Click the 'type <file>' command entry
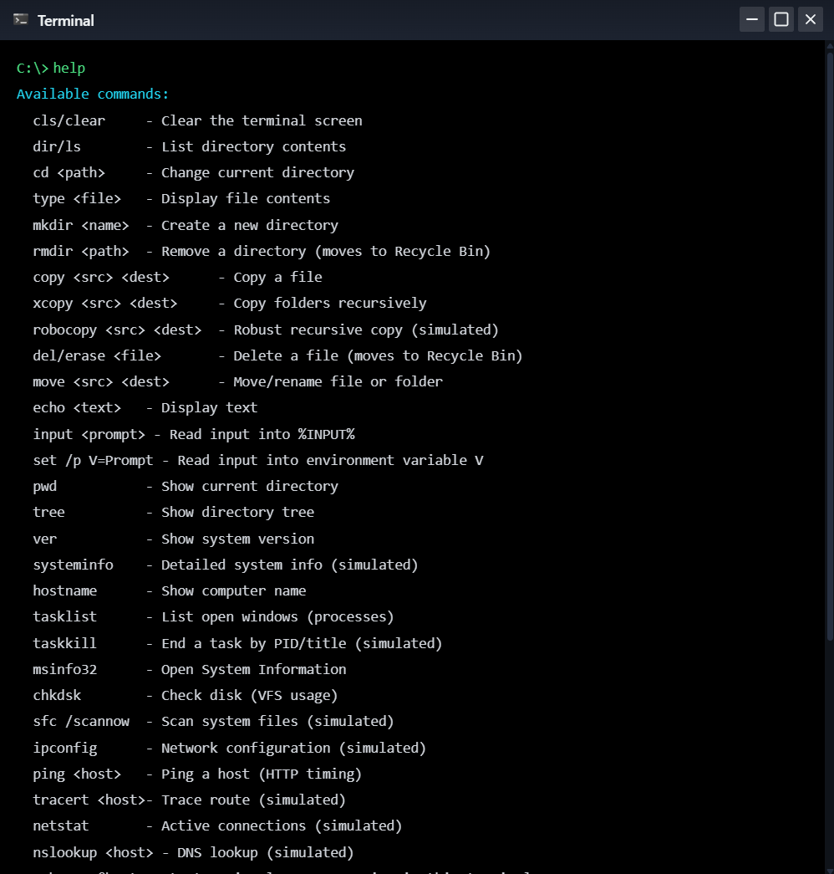This screenshot has width=834, height=874. 77,198
